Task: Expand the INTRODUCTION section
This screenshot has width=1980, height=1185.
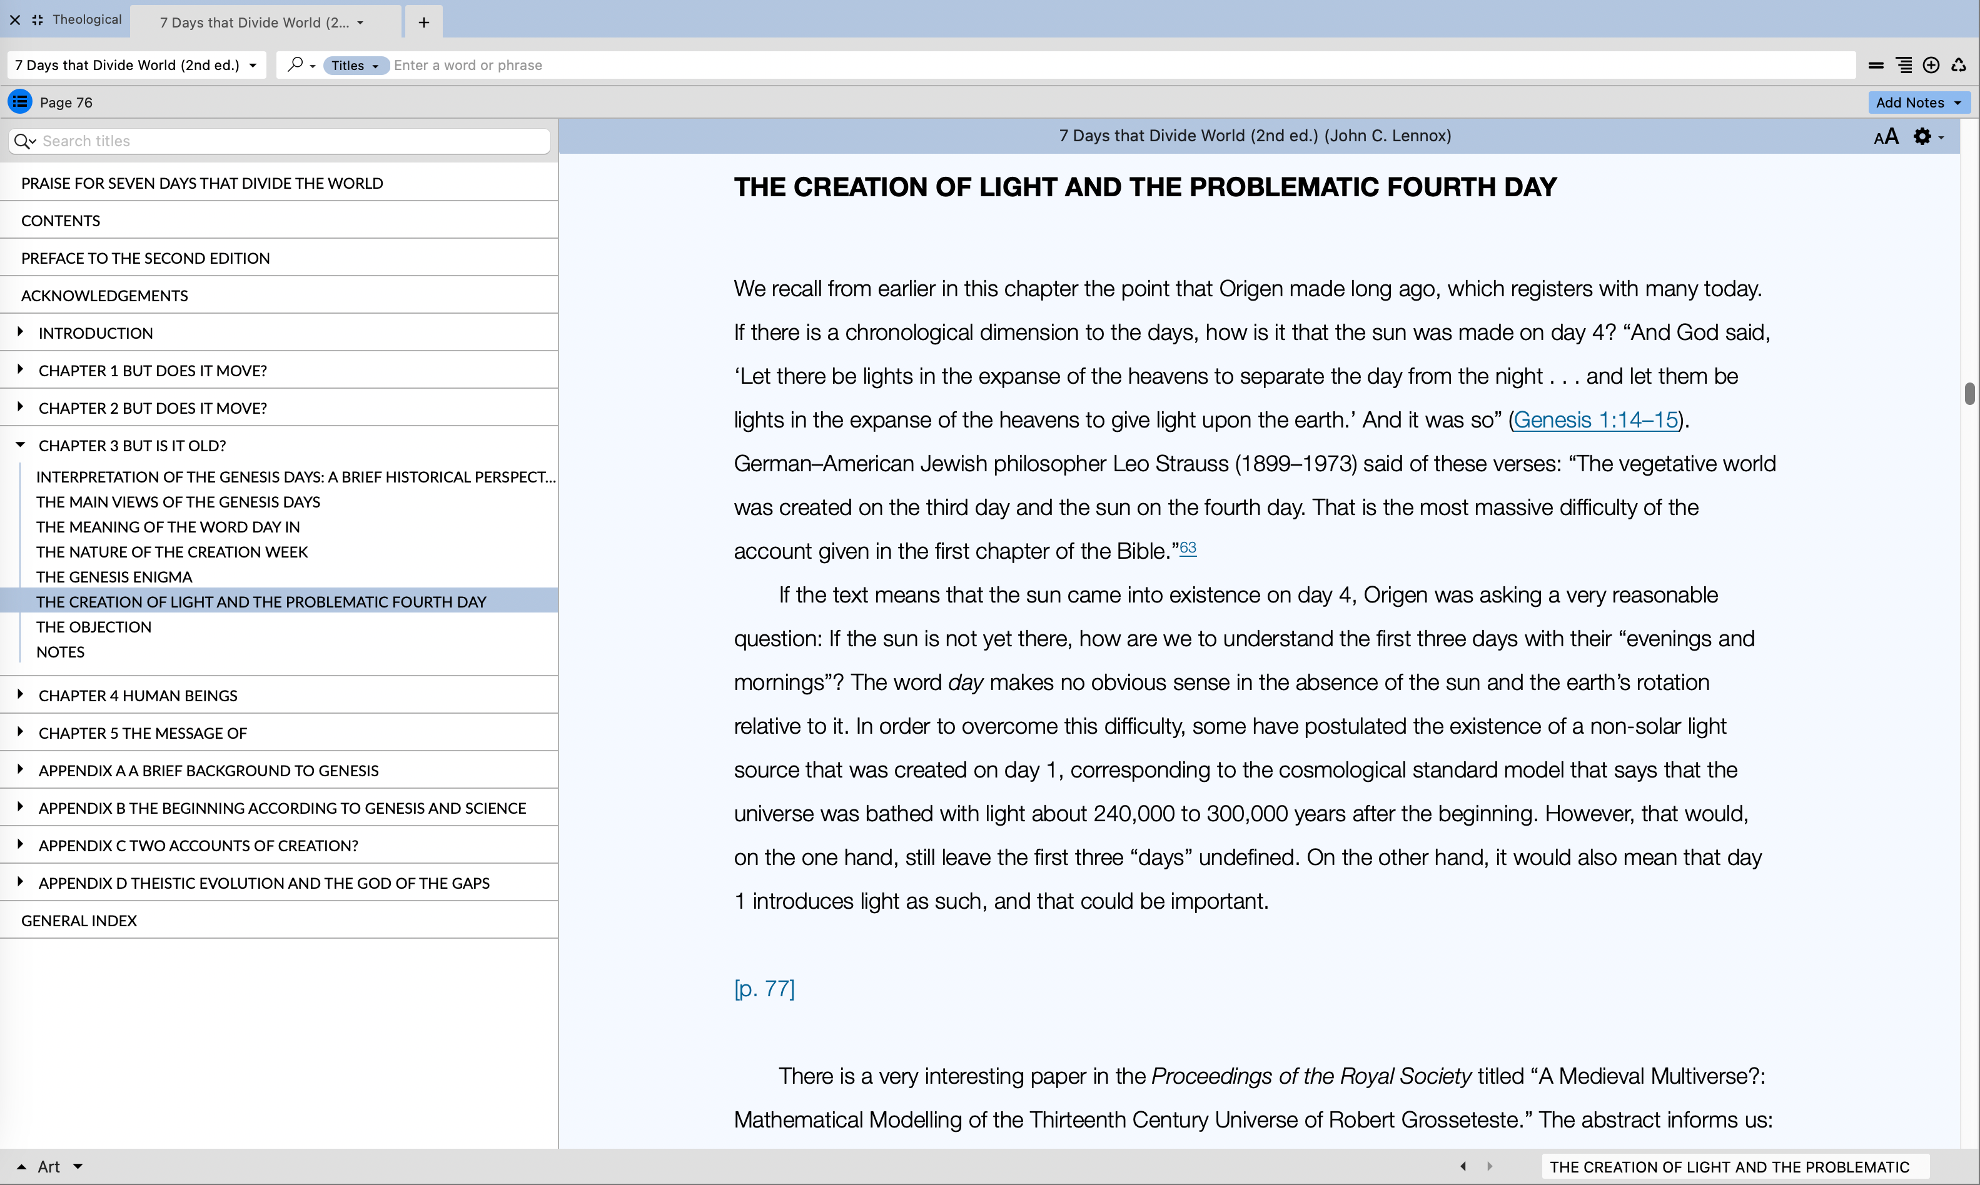Action: coord(20,332)
